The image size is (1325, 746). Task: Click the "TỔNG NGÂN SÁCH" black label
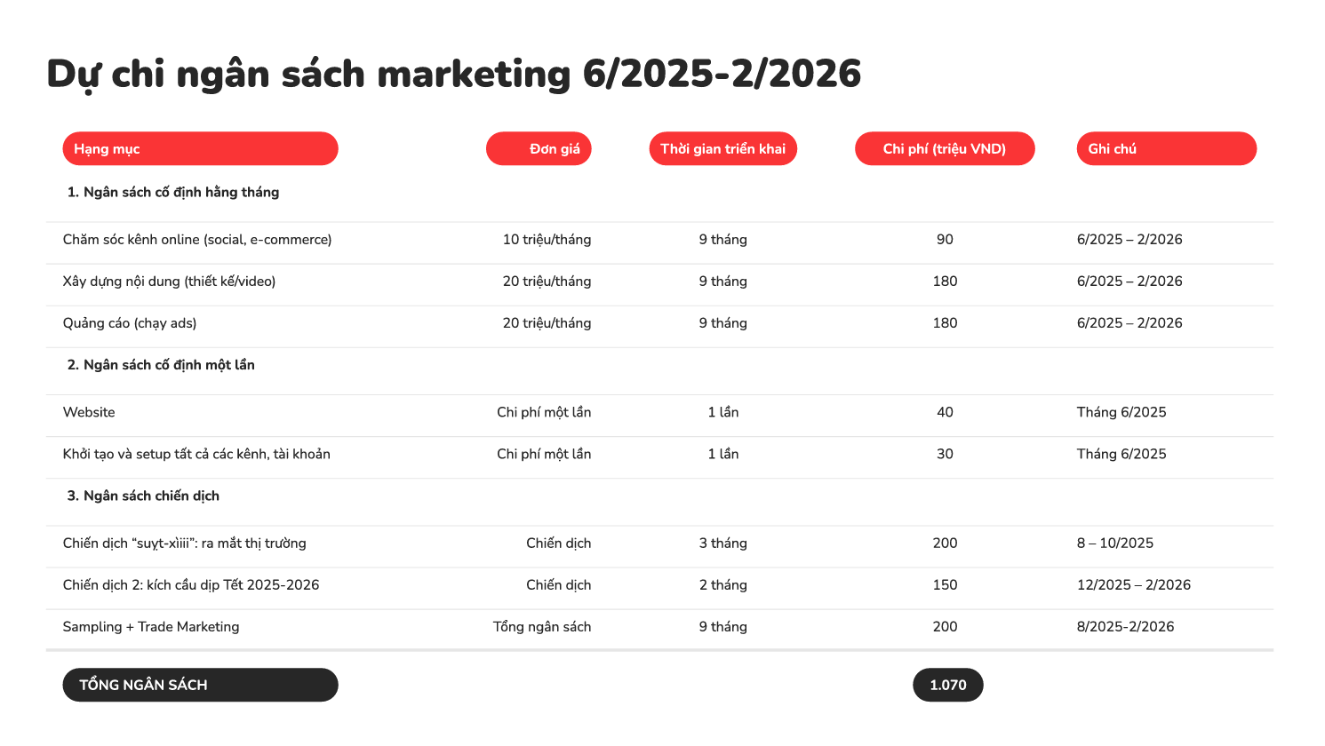tap(200, 685)
